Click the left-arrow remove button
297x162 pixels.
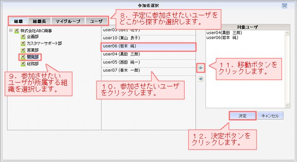[200, 79]
